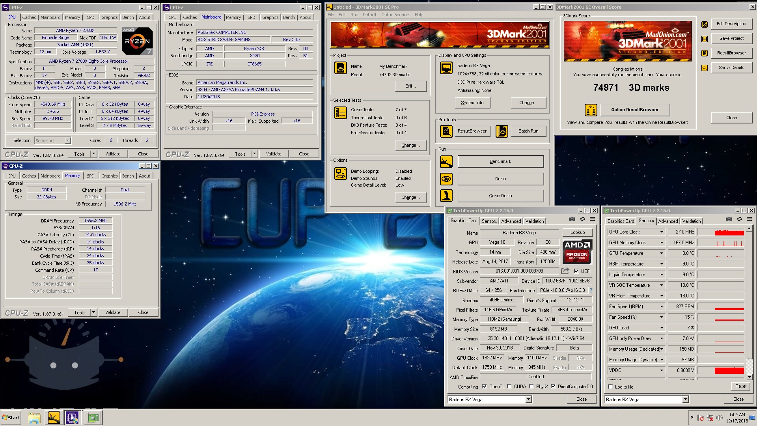Switch to the Caches tab in CPU-Z CPU window
The height and width of the screenshot is (426, 757).
(29, 17)
